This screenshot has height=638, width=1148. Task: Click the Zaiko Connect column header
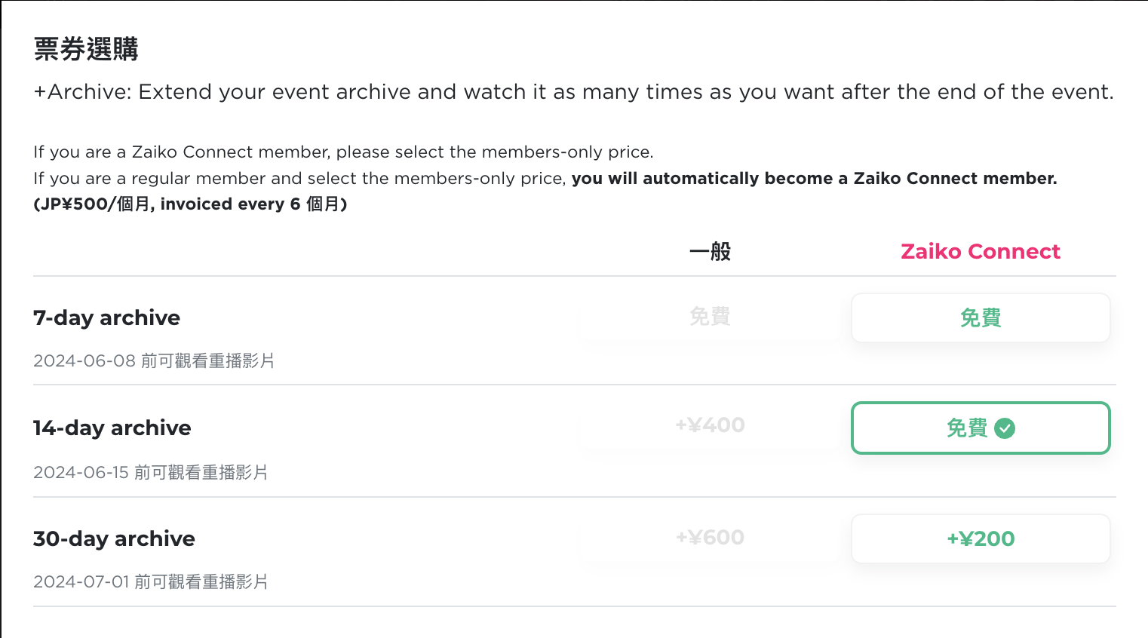[981, 251]
